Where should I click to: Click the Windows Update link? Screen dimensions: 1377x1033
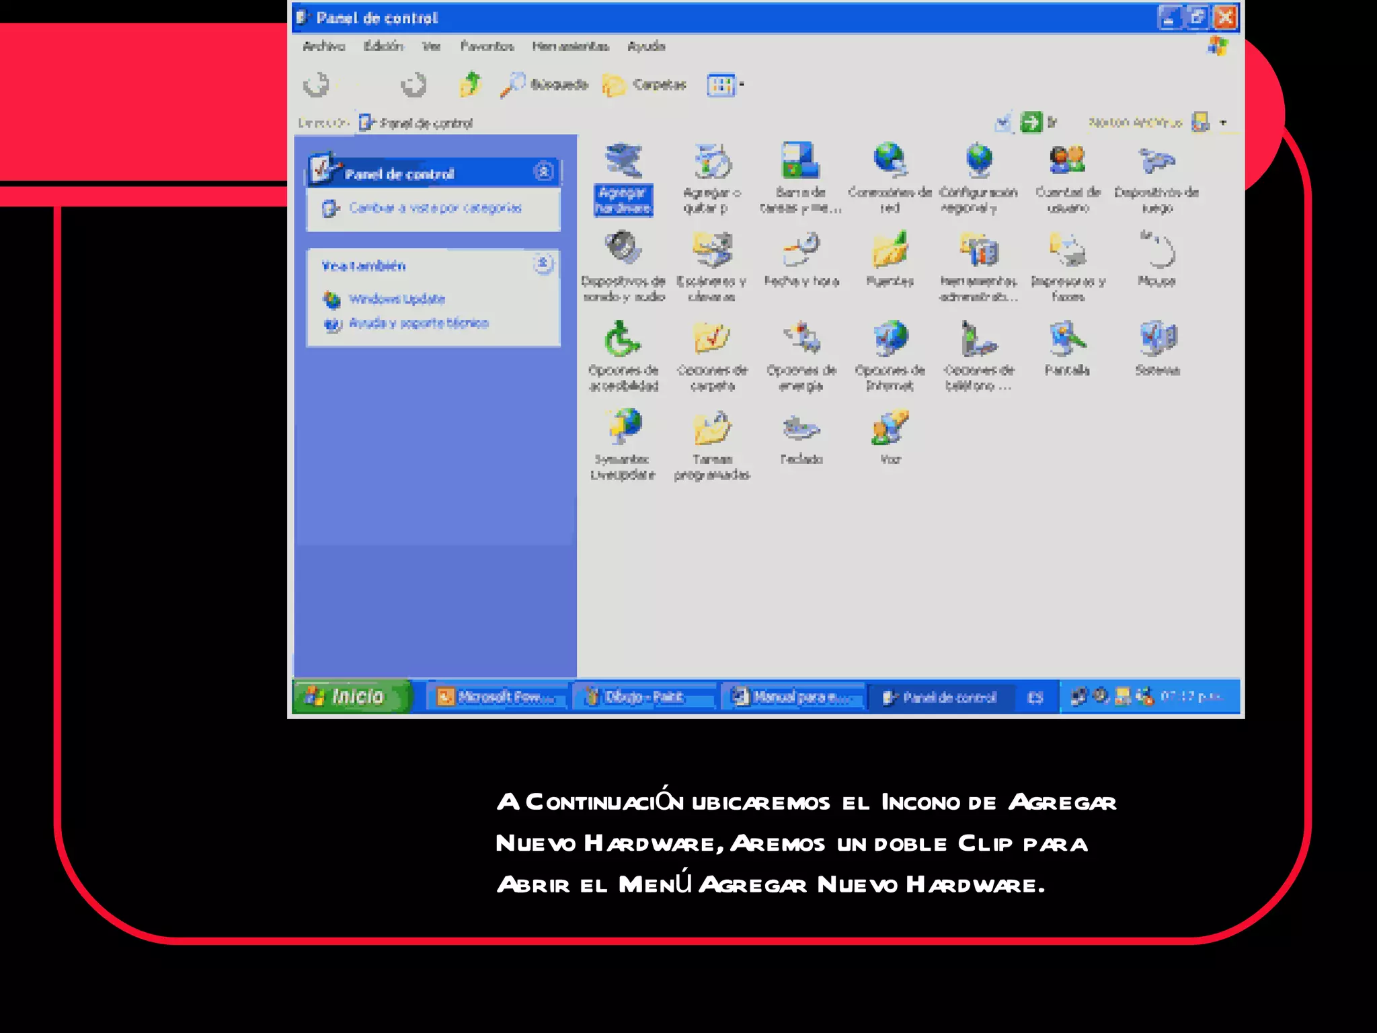(x=397, y=299)
